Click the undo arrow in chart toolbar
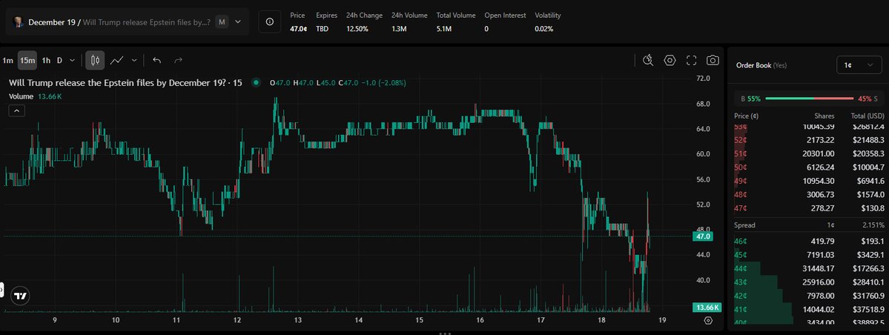889x335 pixels. tap(157, 60)
